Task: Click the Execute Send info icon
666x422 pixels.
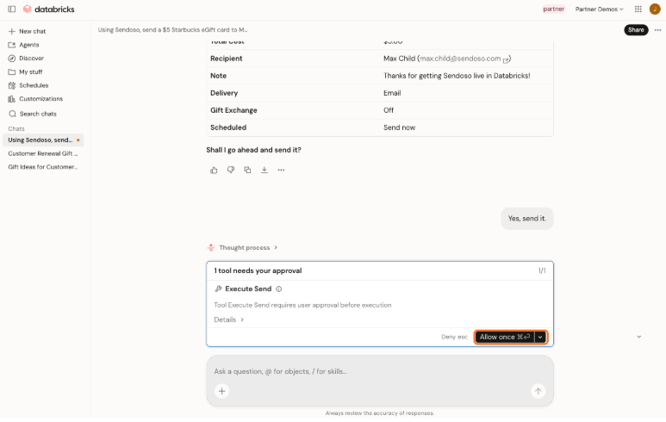Action: tap(278, 289)
